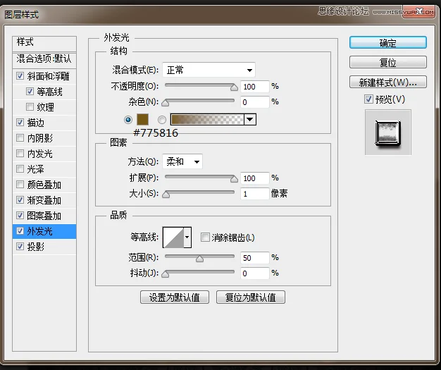
Task: Uncheck 描边 checkbox
Action: [x=20, y=123]
